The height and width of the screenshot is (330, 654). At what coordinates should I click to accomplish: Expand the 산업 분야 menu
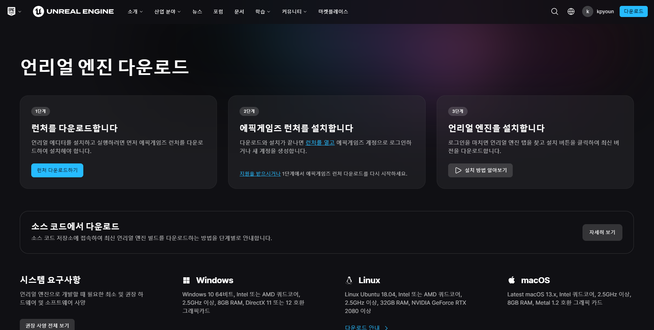pyautogui.click(x=167, y=11)
